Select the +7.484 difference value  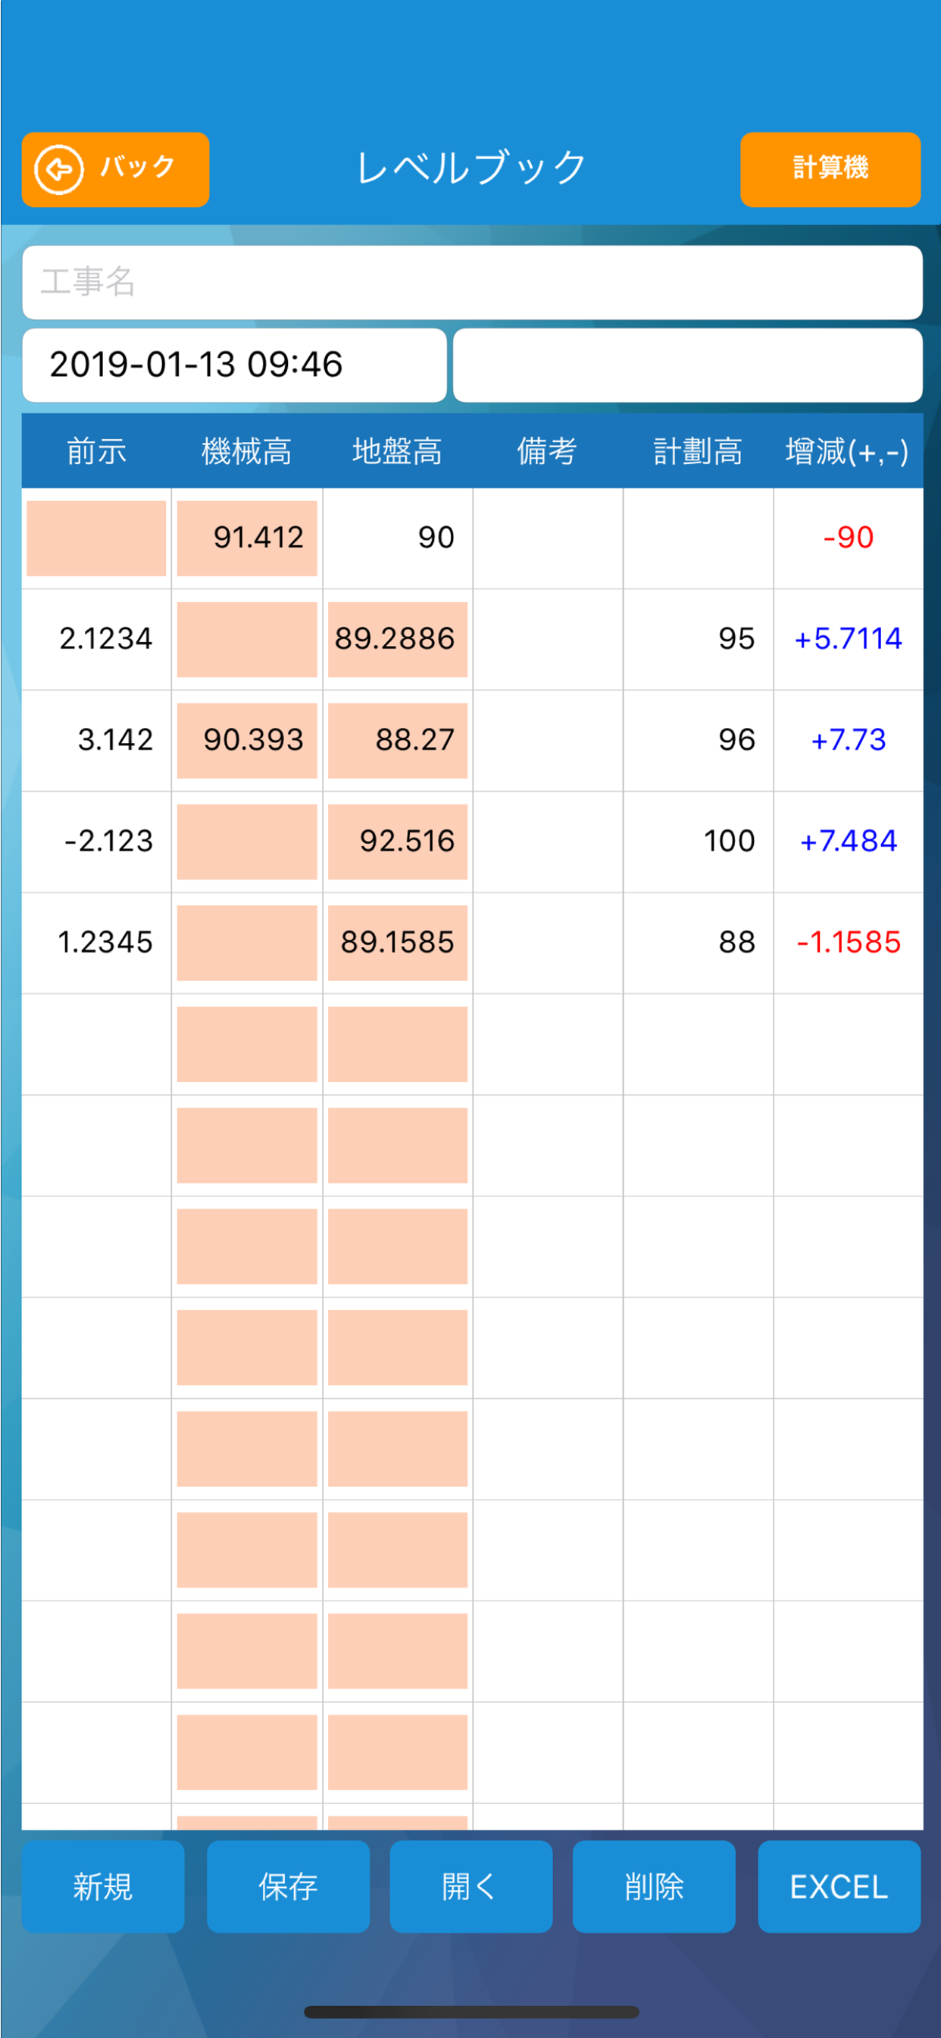point(848,842)
